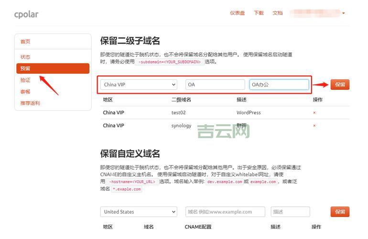Open the China VIP region dropdown
The height and width of the screenshot is (239, 368).
click(139, 85)
